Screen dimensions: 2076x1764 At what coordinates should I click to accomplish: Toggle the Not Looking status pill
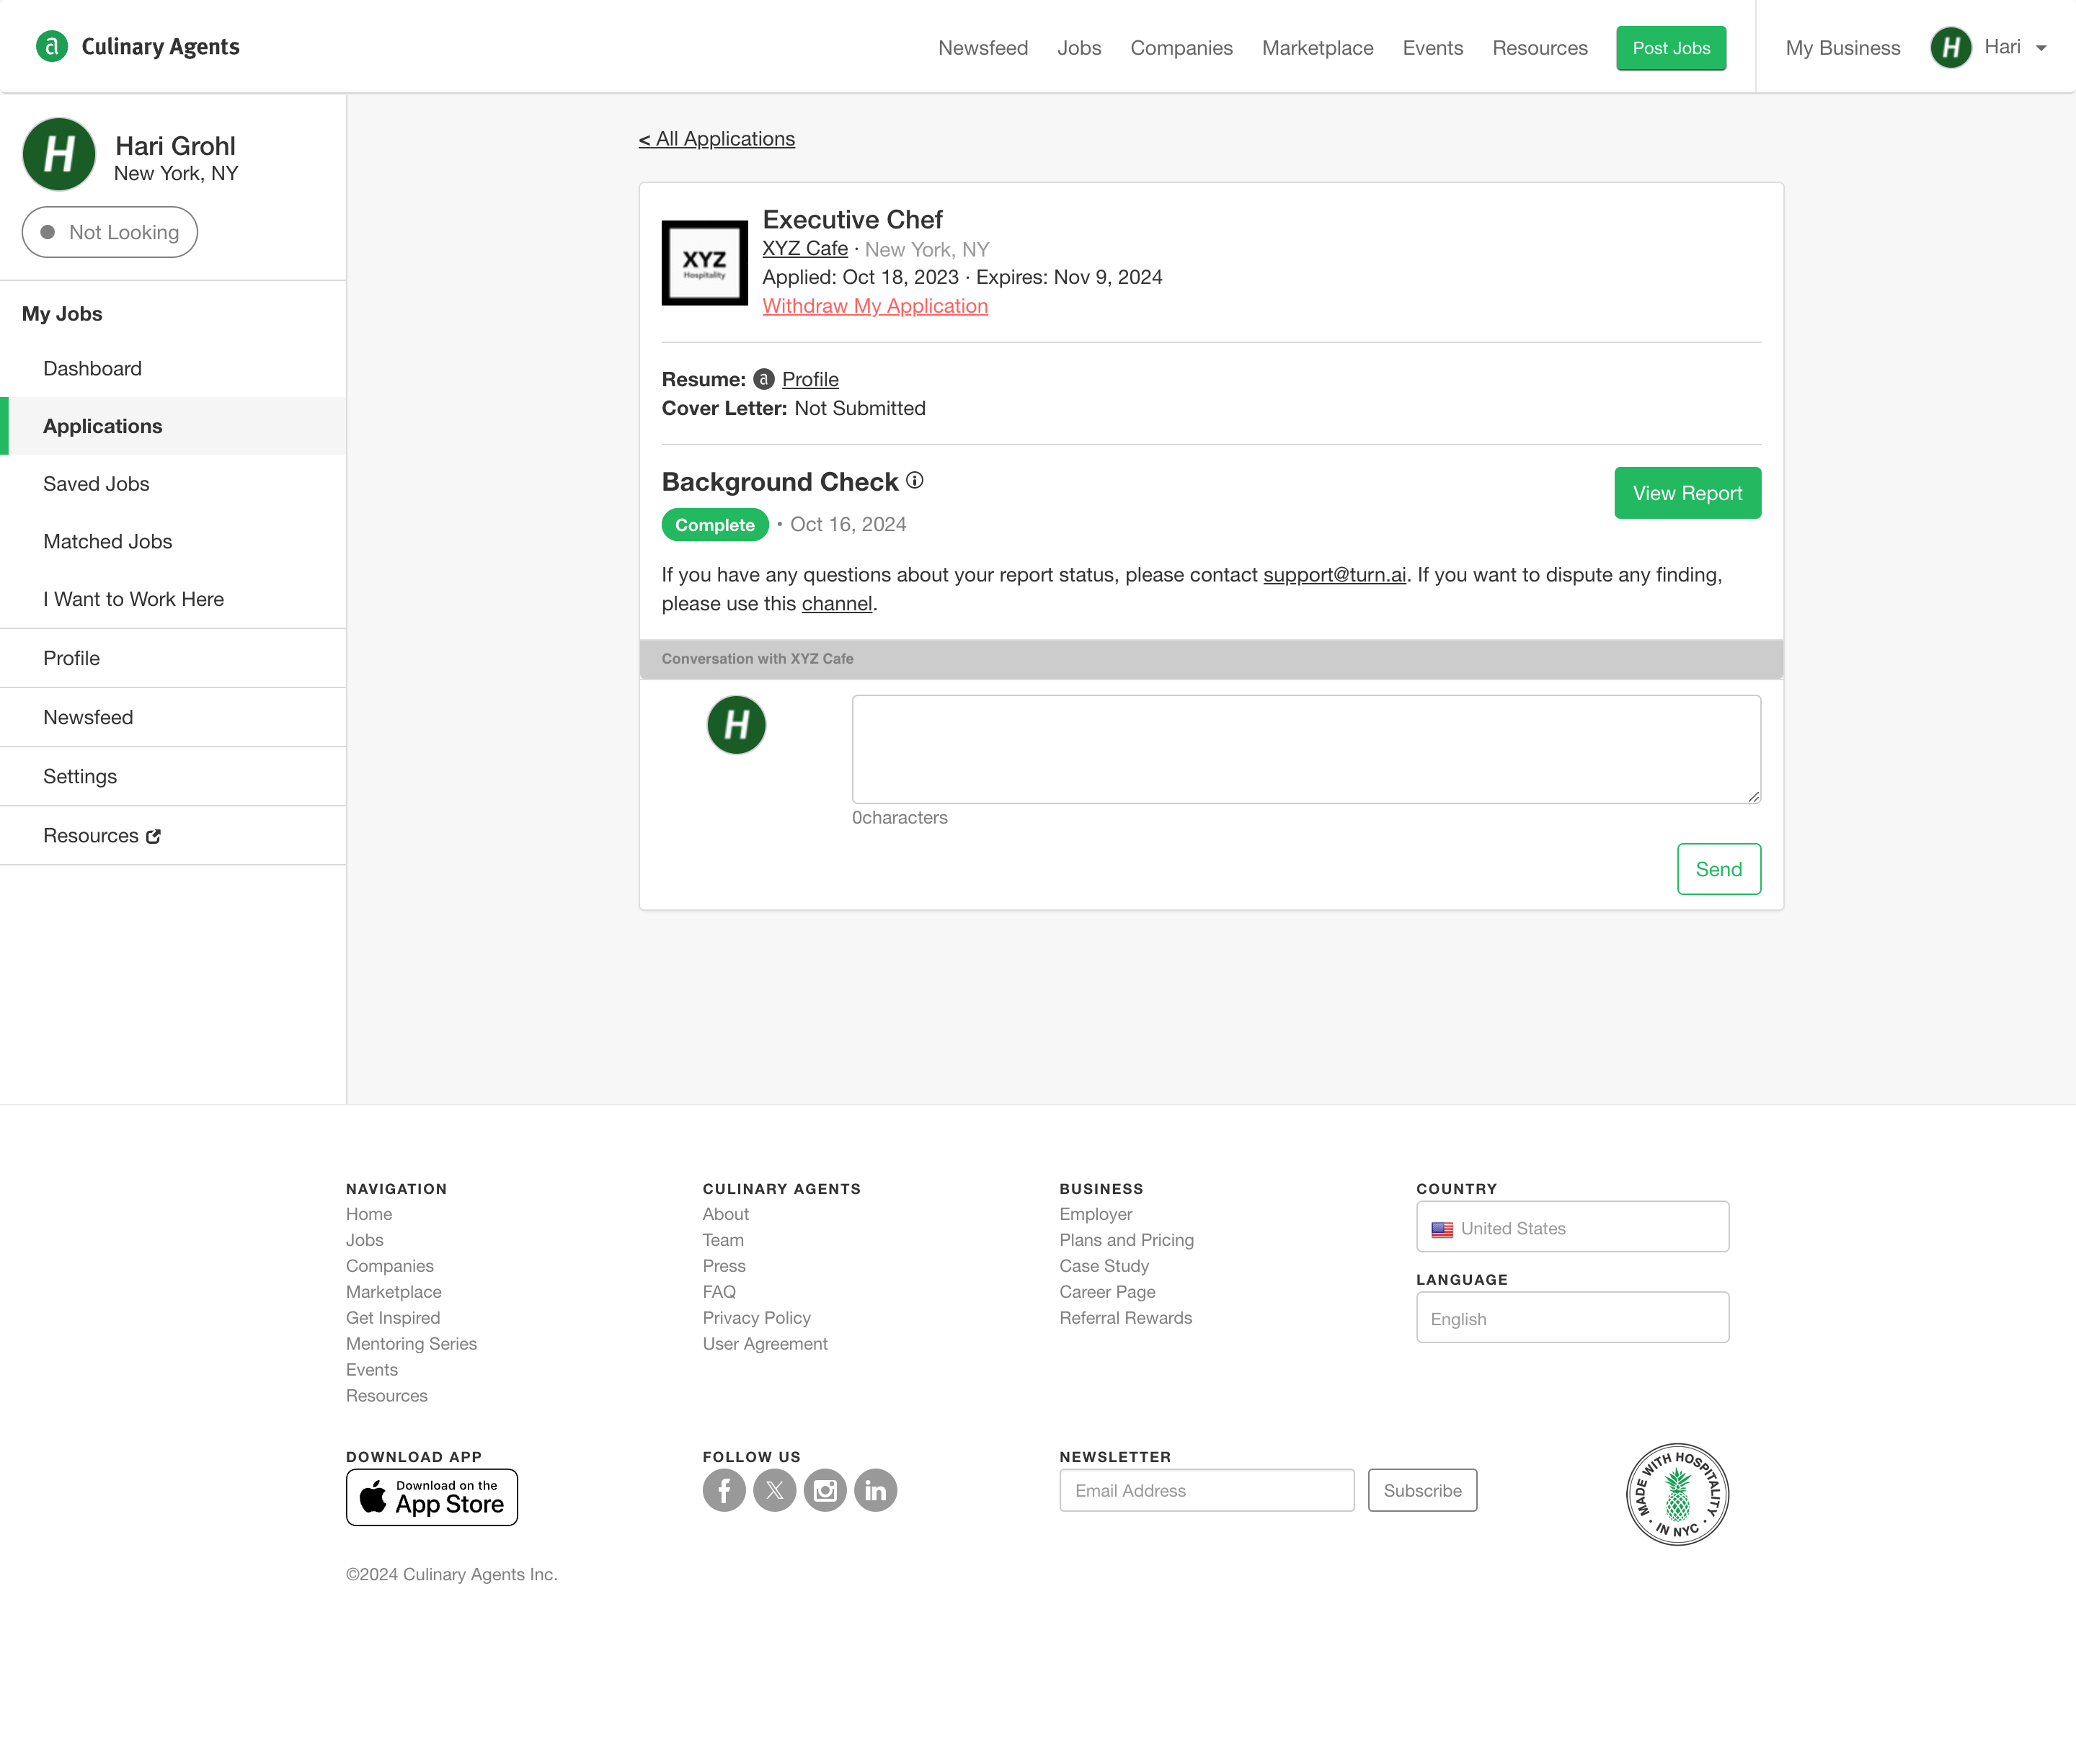coord(110,232)
